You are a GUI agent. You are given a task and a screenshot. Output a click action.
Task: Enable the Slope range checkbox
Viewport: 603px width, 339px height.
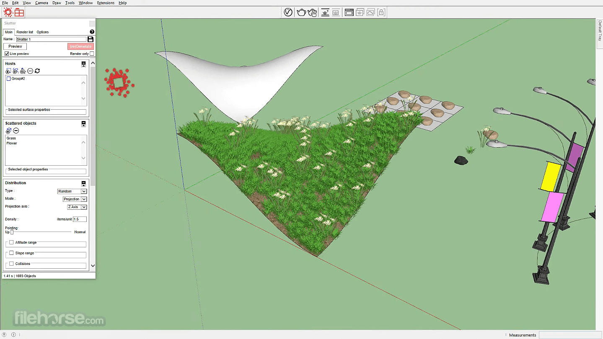[x=11, y=253]
